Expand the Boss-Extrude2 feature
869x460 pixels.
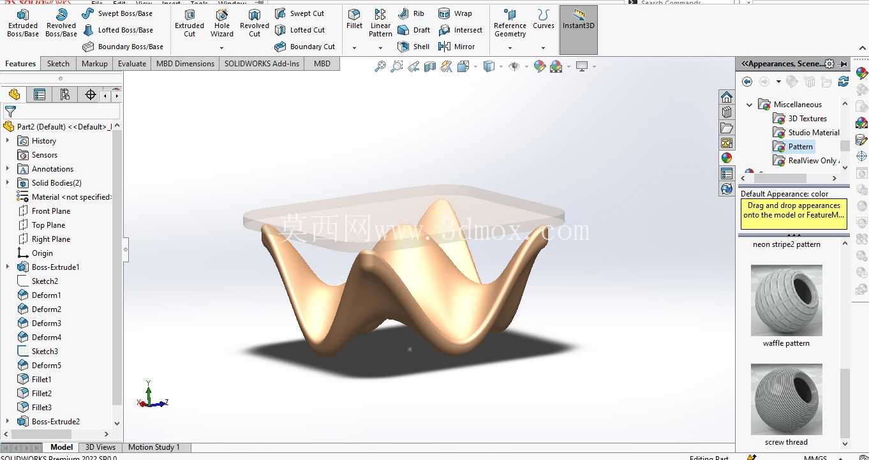8,422
